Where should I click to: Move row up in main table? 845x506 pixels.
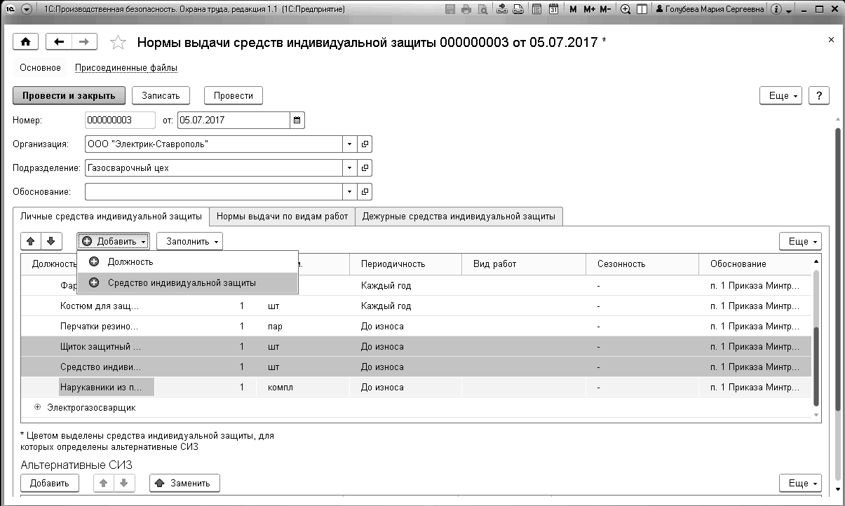point(31,241)
